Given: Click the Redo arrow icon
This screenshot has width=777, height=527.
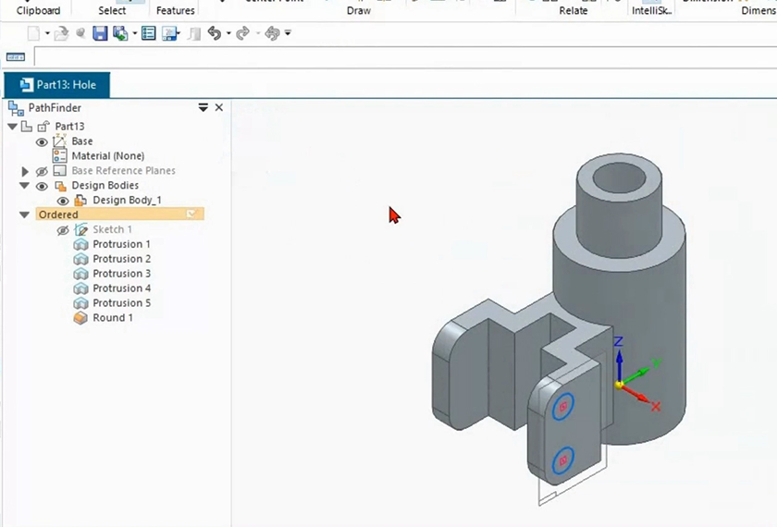Looking at the screenshot, I should pyautogui.click(x=242, y=33).
